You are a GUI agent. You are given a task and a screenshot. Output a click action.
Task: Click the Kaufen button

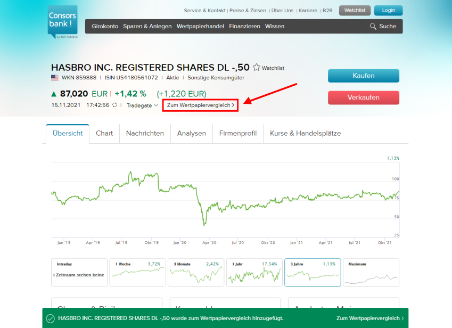coord(364,76)
